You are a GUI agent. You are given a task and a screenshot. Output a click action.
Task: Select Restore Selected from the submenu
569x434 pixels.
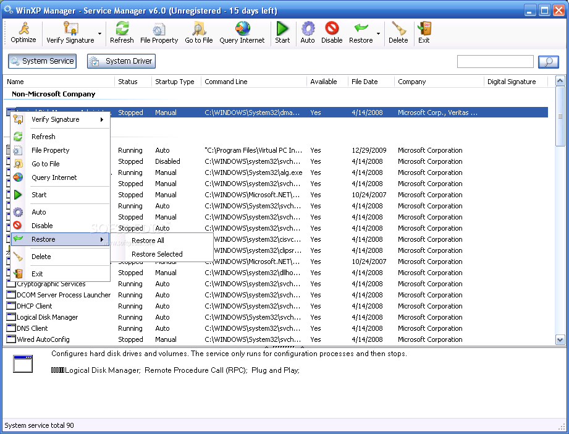point(162,254)
